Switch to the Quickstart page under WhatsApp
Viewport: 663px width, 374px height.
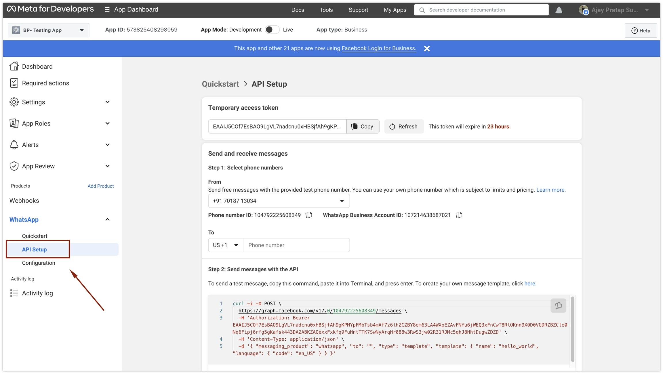[x=35, y=236]
